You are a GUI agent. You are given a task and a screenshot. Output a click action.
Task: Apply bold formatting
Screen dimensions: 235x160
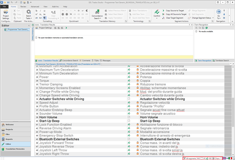[36, 11]
